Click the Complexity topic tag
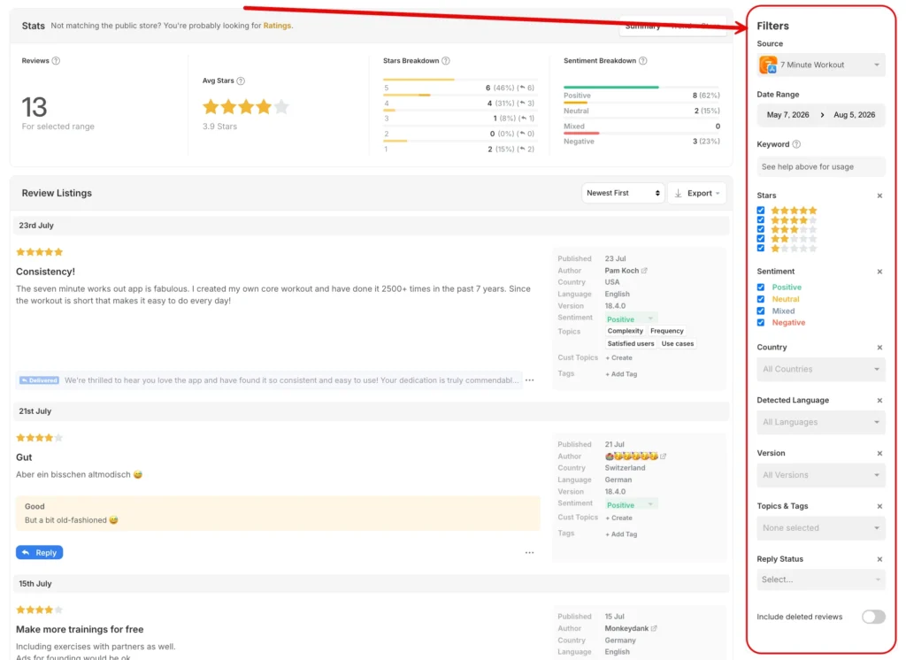 click(625, 331)
